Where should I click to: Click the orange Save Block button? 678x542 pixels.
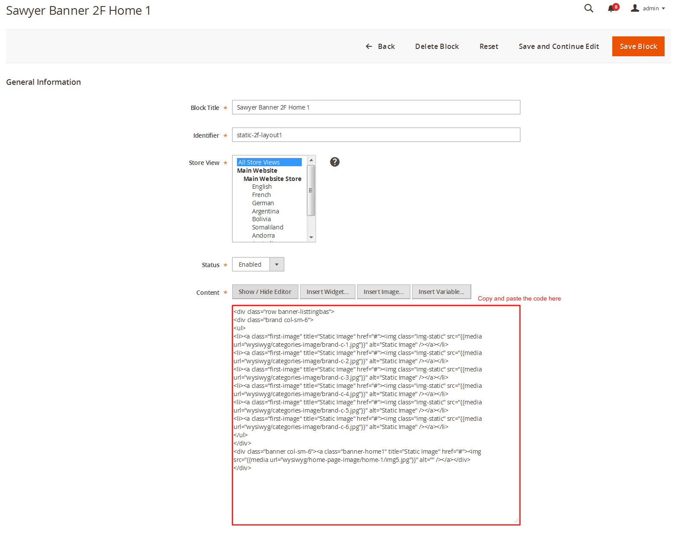tap(638, 46)
